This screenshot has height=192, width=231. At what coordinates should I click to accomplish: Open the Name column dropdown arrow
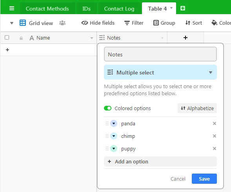click(x=92, y=38)
